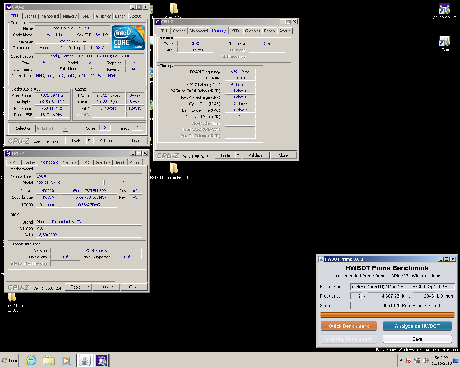
Task: Click Validate in the CPU-Z Memory window
Action: [x=256, y=155]
